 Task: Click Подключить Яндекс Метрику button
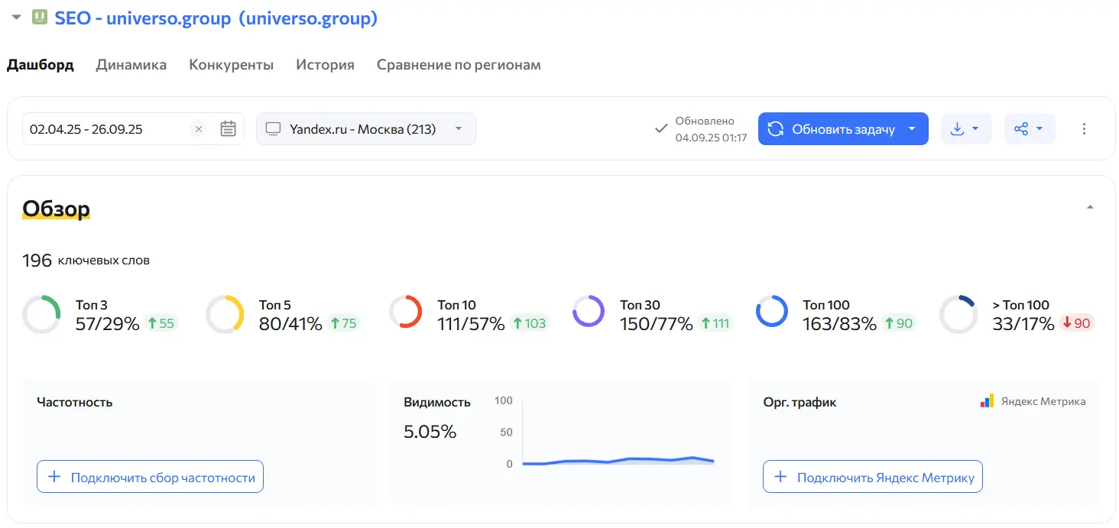872,477
